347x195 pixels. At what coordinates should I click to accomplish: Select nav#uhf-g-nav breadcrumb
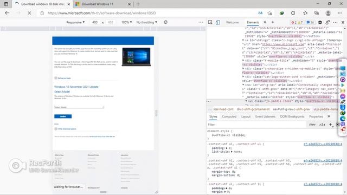coord(291,109)
